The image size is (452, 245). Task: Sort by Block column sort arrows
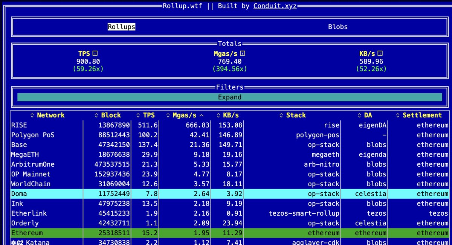click(x=96, y=116)
